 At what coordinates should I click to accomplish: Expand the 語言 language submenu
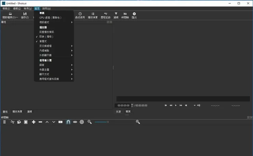tap(54, 65)
